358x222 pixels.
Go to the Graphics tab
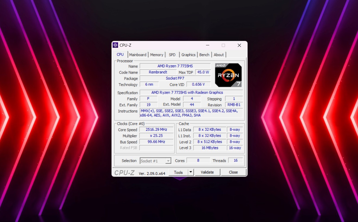[188, 55]
